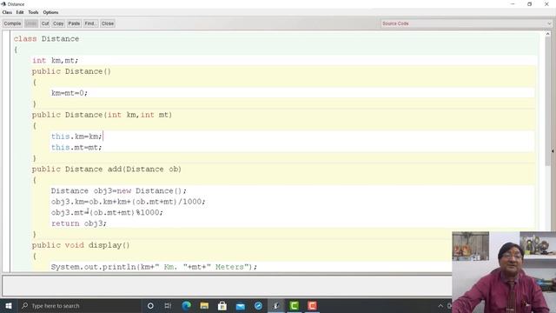Click the 'int km,mt;' declaration line
556x313 pixels.
[x=55, y=60]
